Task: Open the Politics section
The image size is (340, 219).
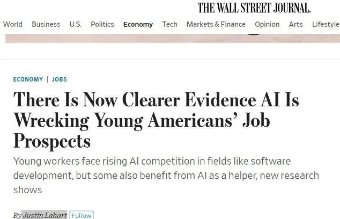Action: coord(102,24)
